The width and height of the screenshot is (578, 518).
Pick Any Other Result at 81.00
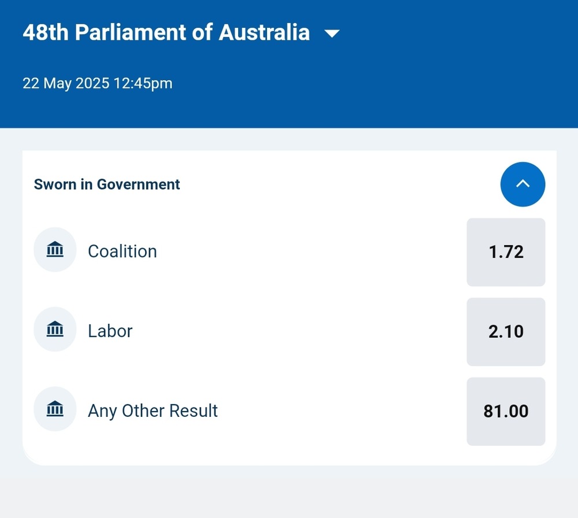click(506, 412)
